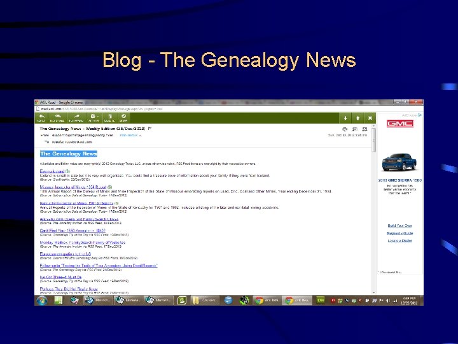Click the flag icon beside email subject

click(150, 129)
